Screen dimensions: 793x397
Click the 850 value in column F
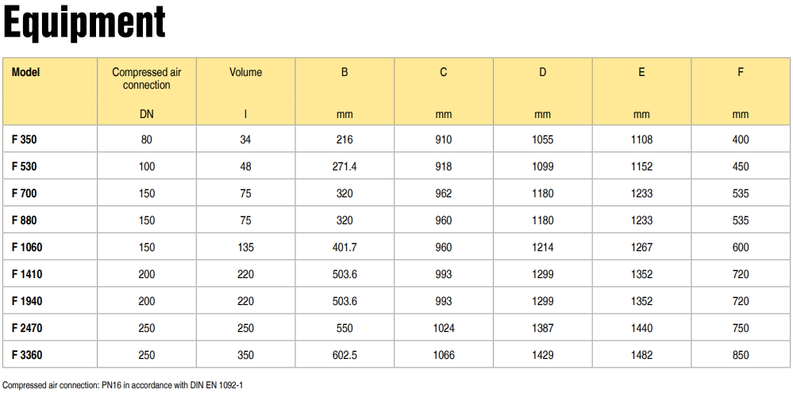click(x=741, y=355)
